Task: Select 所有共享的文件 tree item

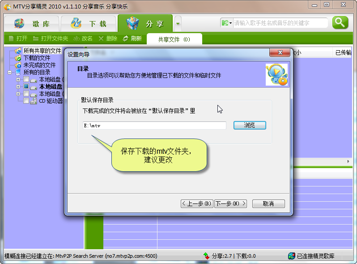Action: pos(42,51)
